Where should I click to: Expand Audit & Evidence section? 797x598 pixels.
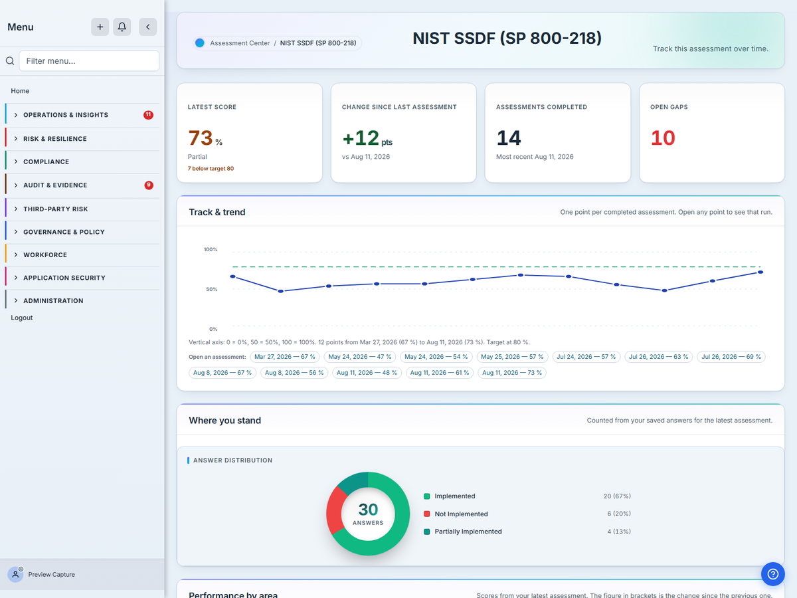click(x=82, y=185)
